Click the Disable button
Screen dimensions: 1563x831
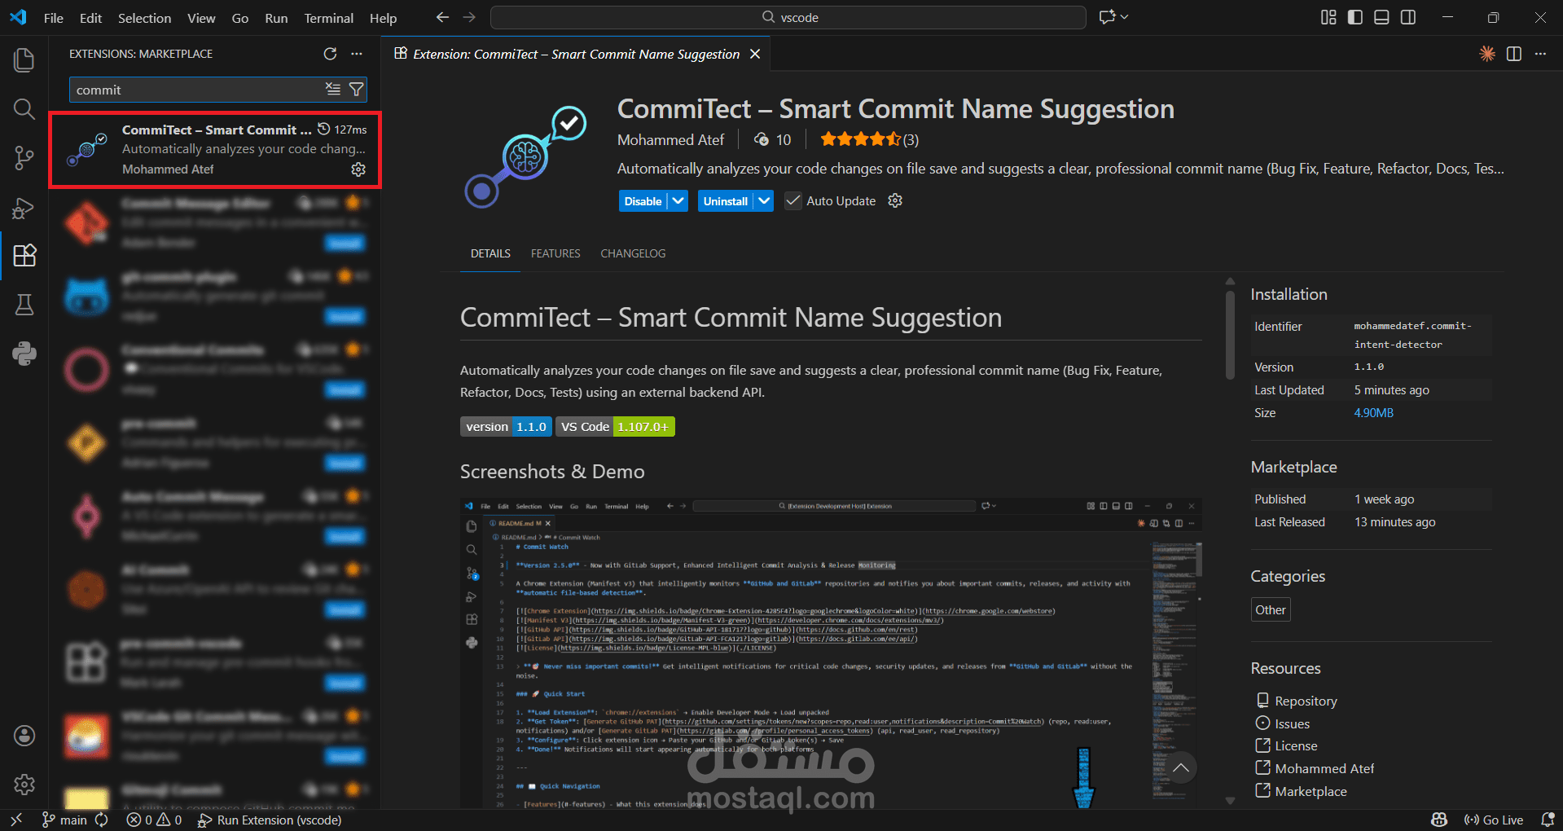pyautogui.click(x=643, y=200)
